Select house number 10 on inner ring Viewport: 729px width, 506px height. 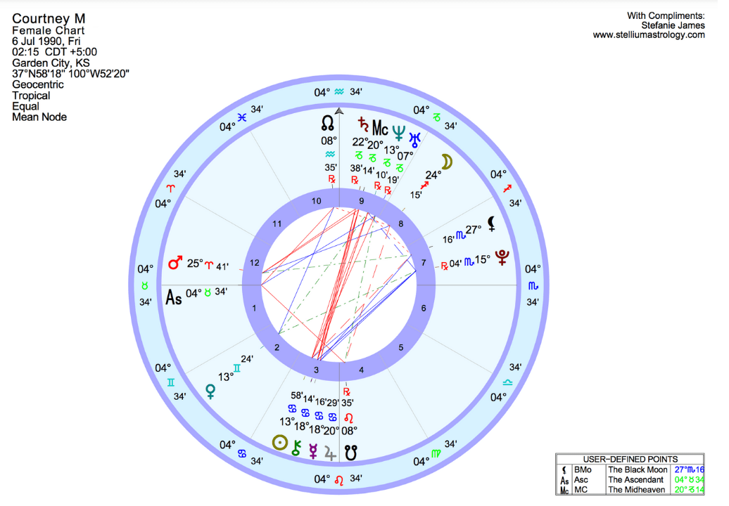(317, 202)
